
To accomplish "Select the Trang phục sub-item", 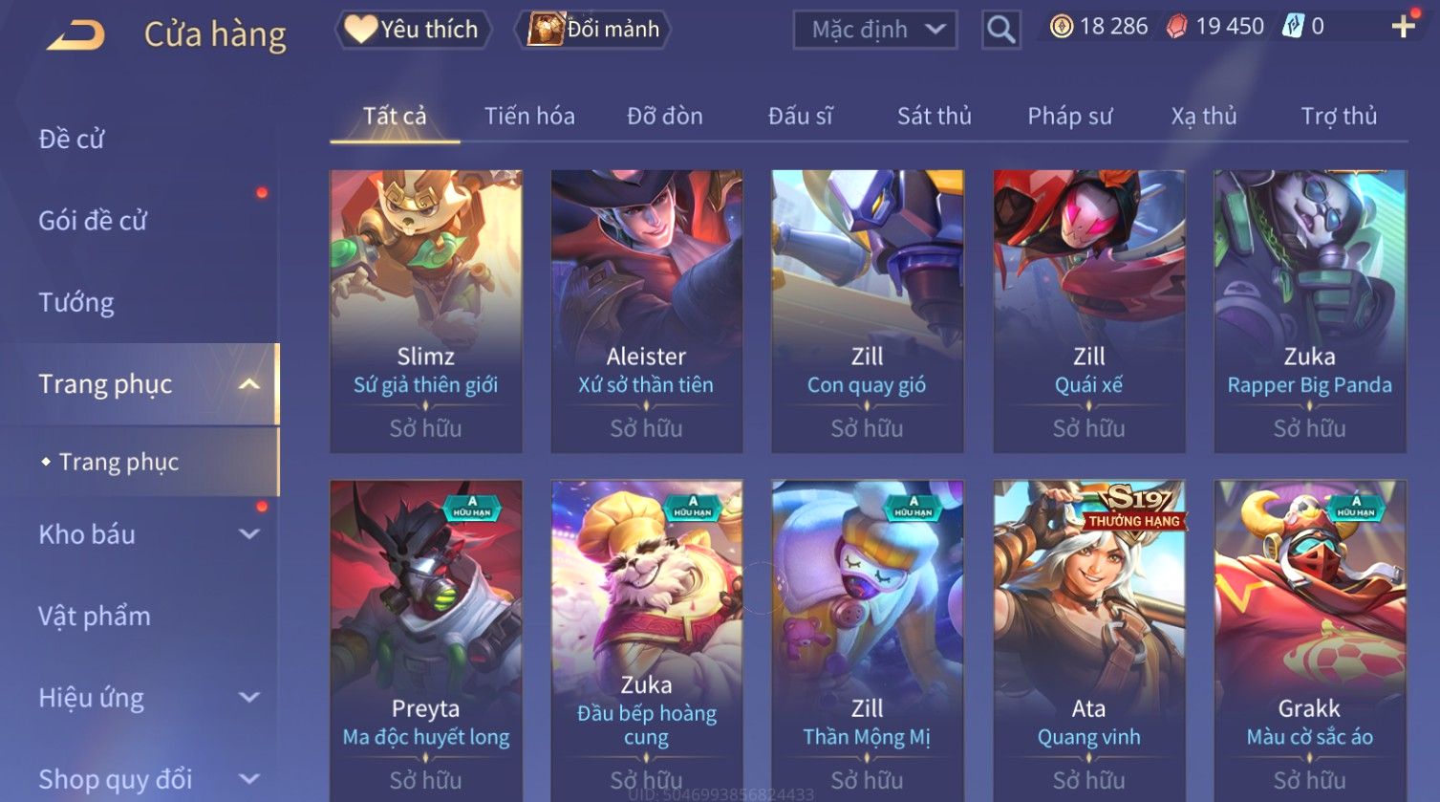I will [118, 462].
